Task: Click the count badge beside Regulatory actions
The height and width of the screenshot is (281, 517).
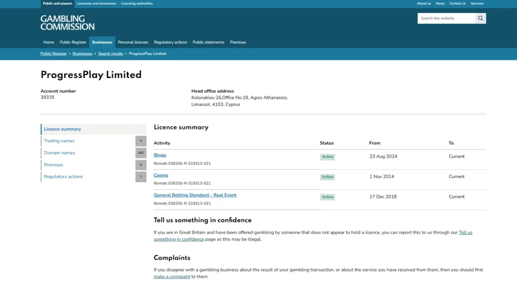Action: pos(141,177)
